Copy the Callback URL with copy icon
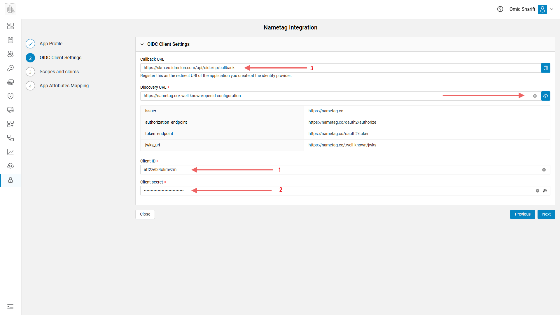 (x=546, y=68)
